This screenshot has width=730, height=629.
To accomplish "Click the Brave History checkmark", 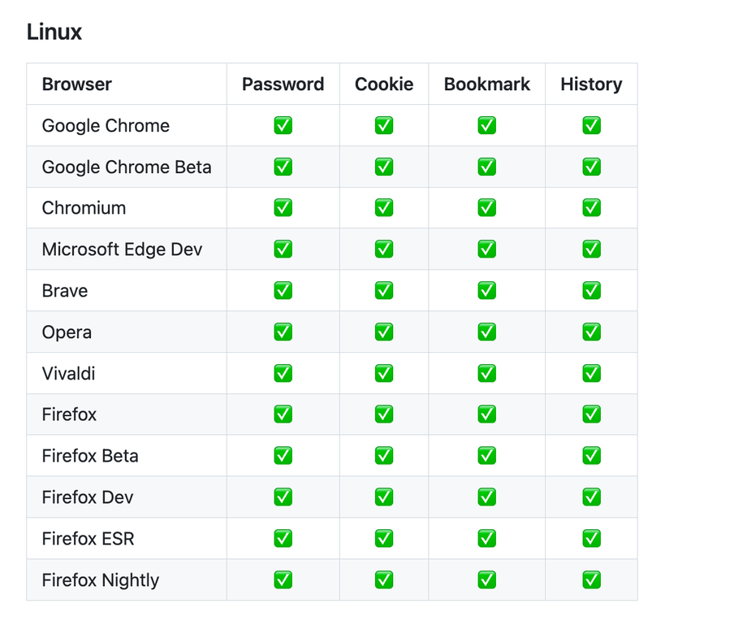I will coord(592,291).
